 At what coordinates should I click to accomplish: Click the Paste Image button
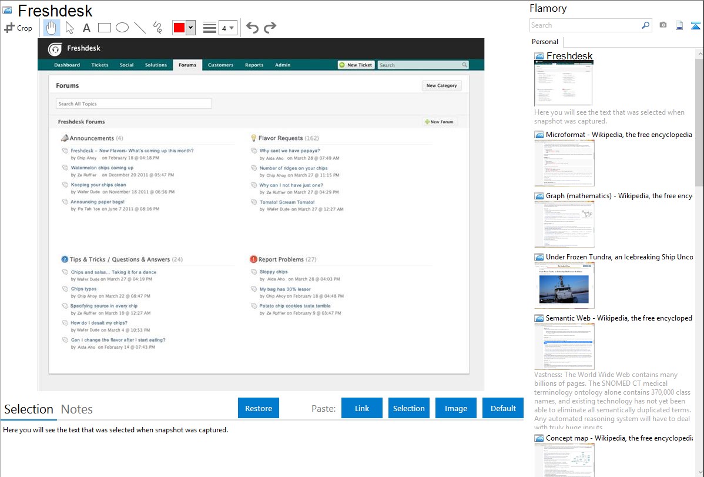pos(455,408)
